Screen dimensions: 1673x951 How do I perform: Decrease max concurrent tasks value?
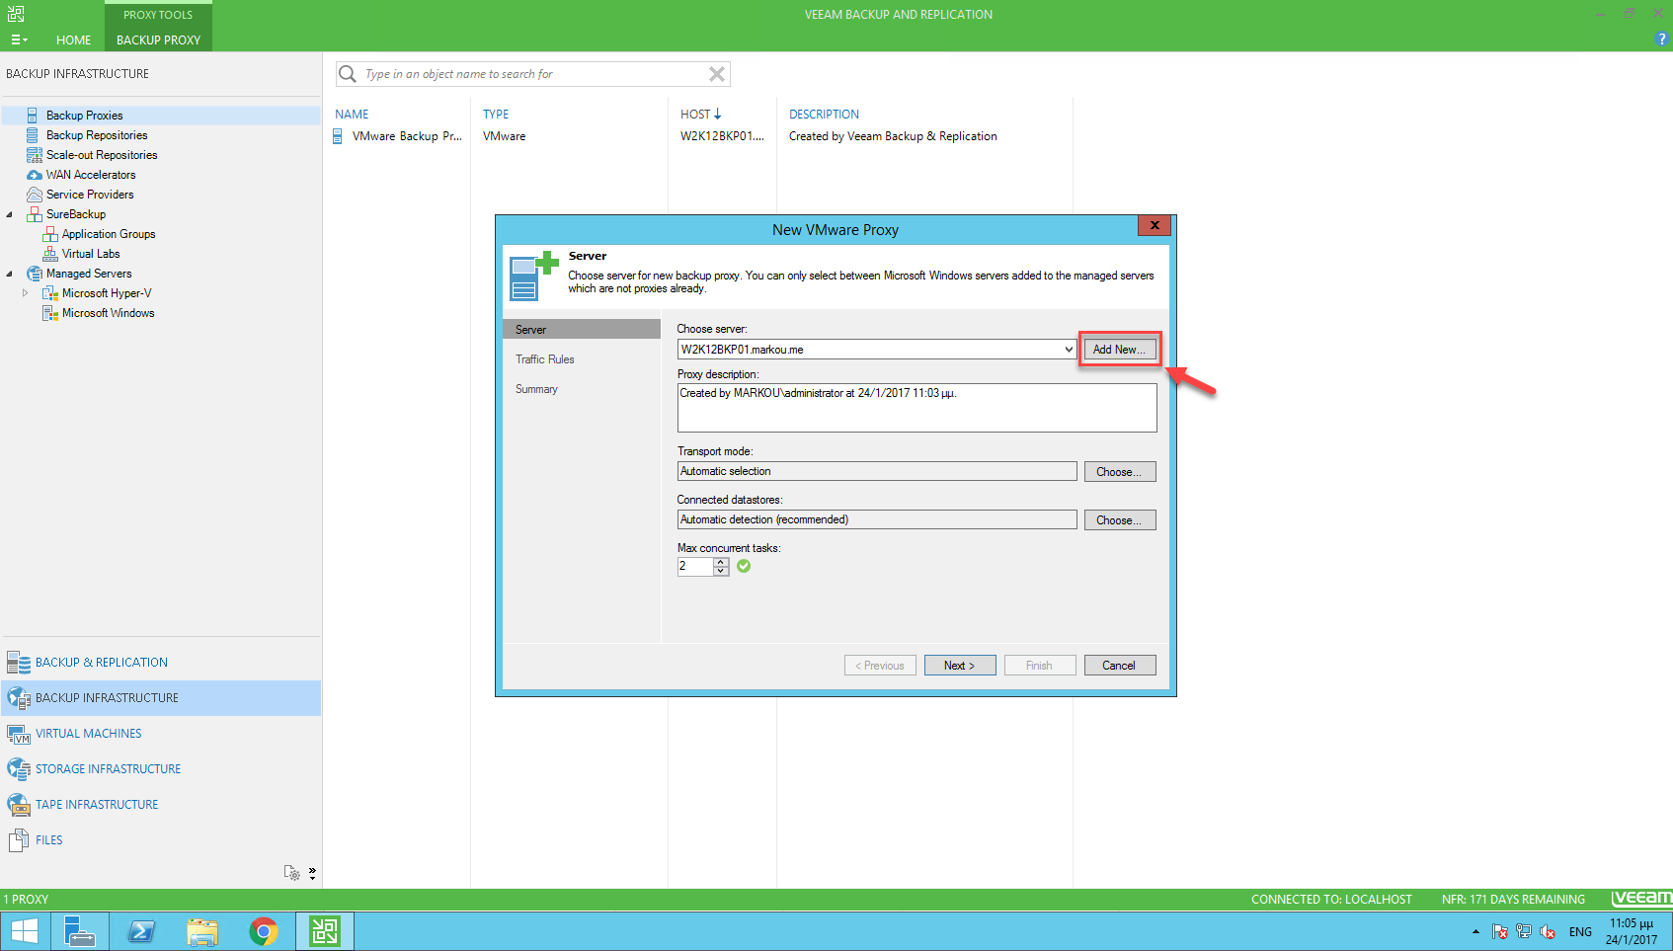click(721, 571)
